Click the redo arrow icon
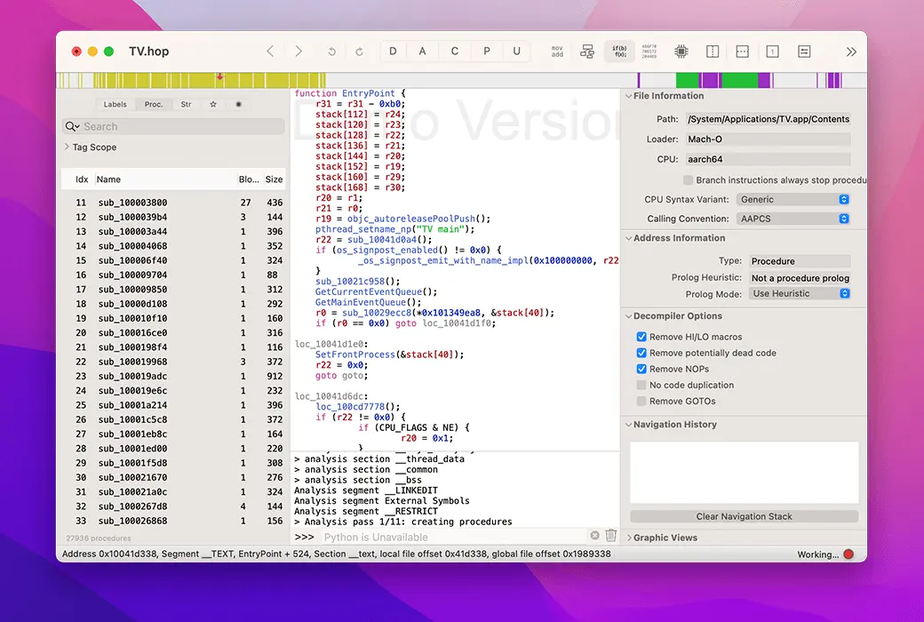Image resolution: width=924 pixels, height=622 pixels. [x=359, y=52]
